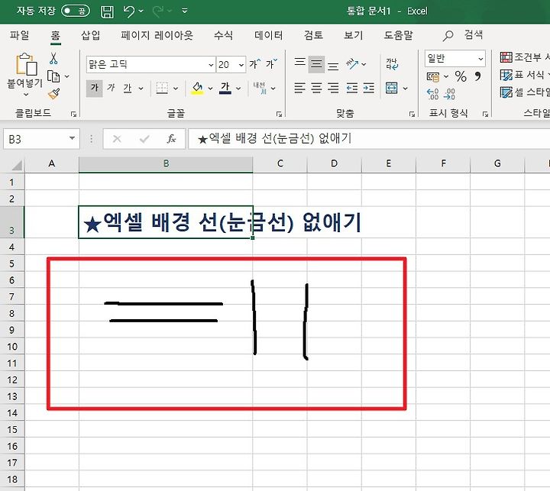Open the 맞춤 group dialog launcher
This screenshot has width=550, height=491.
412,114
